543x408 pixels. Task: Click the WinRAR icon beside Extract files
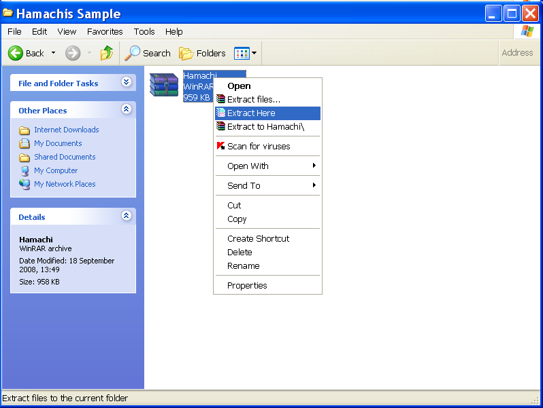pyautogui.click(x=220, y=99)
